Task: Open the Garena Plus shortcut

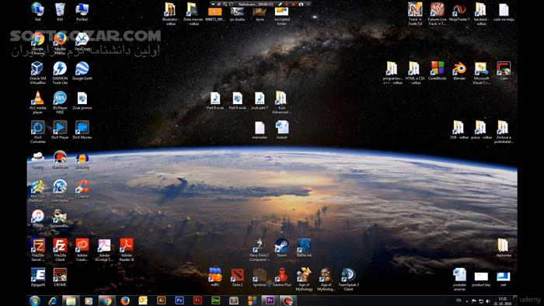Action: tap(281, 277)
